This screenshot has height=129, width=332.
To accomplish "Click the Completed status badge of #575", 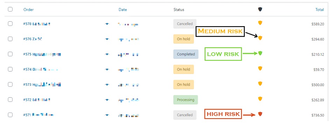I will point(186,54).
